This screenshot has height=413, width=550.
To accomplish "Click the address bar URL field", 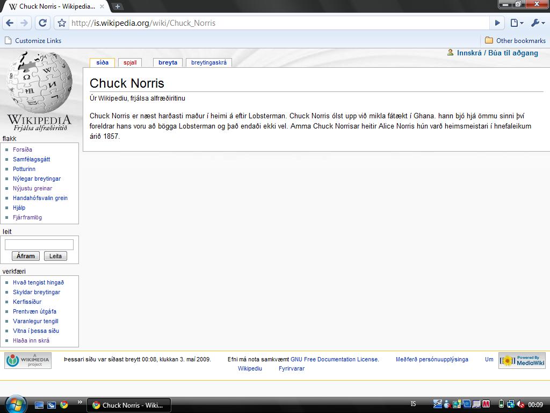I will point(279,23).
